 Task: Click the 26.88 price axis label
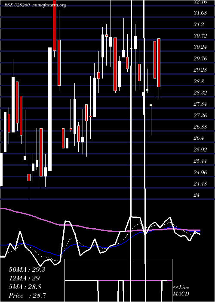[200, 127]
